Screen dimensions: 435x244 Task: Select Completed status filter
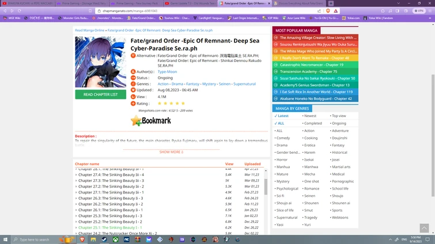point(312,123)
